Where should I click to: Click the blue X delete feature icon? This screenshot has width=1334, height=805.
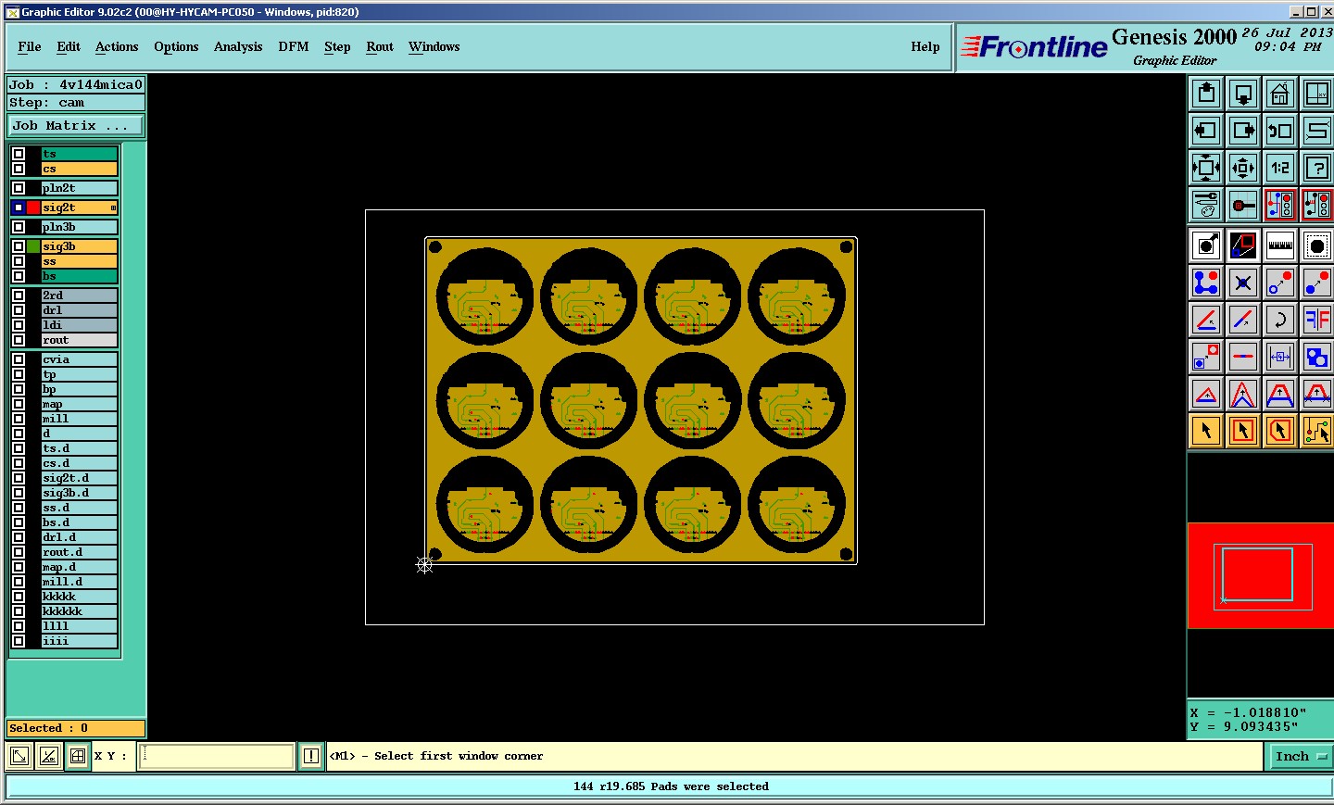[x=1243, y=283]
